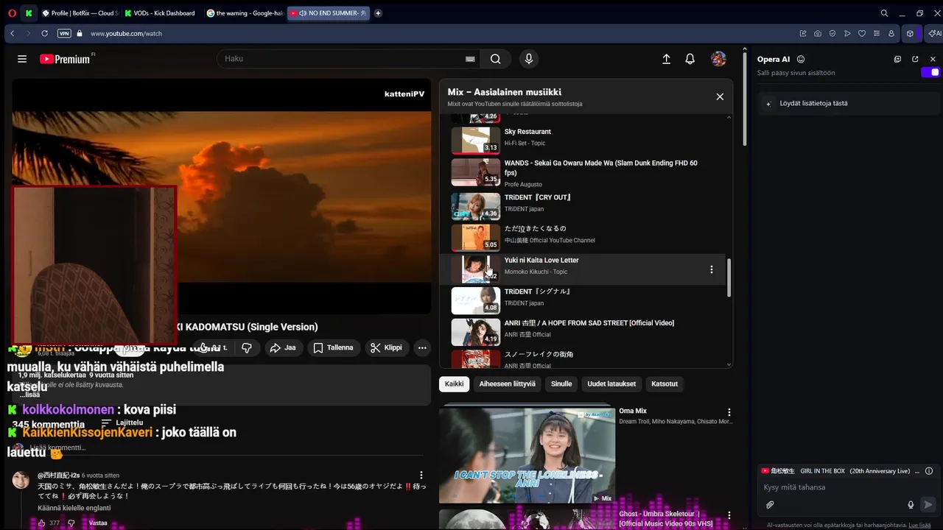Reload the current page
The height and width of the screenshot is (530, 943).
point(44,33)
